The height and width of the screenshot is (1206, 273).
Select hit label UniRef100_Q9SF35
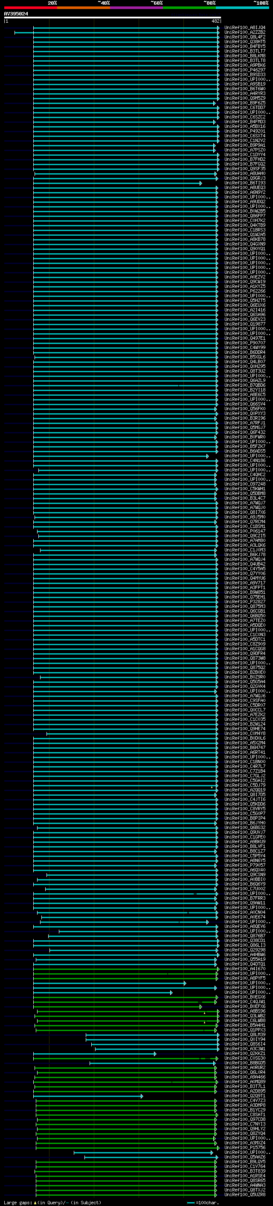[245, 169]
